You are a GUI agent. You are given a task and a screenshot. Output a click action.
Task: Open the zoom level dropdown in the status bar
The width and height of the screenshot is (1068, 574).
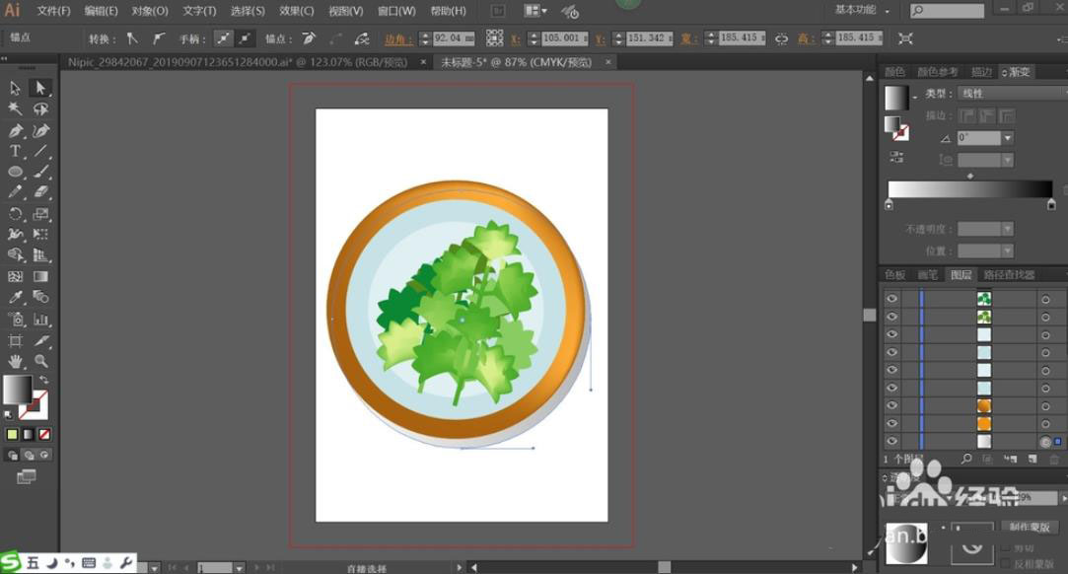(x=155, y=567)
